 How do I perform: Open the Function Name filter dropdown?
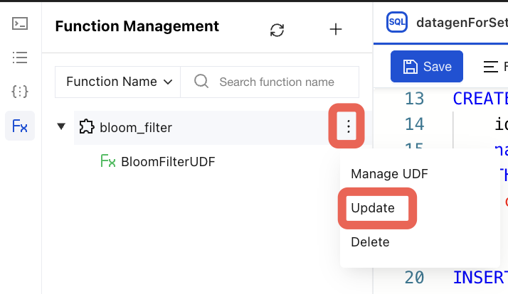pyautogui.click(x=118, y=82)
